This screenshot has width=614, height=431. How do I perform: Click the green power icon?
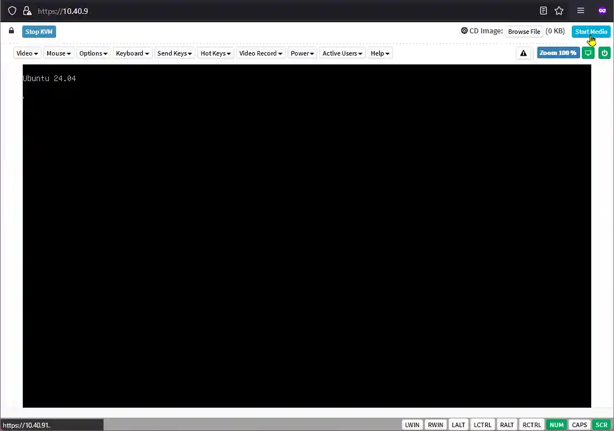604,53
